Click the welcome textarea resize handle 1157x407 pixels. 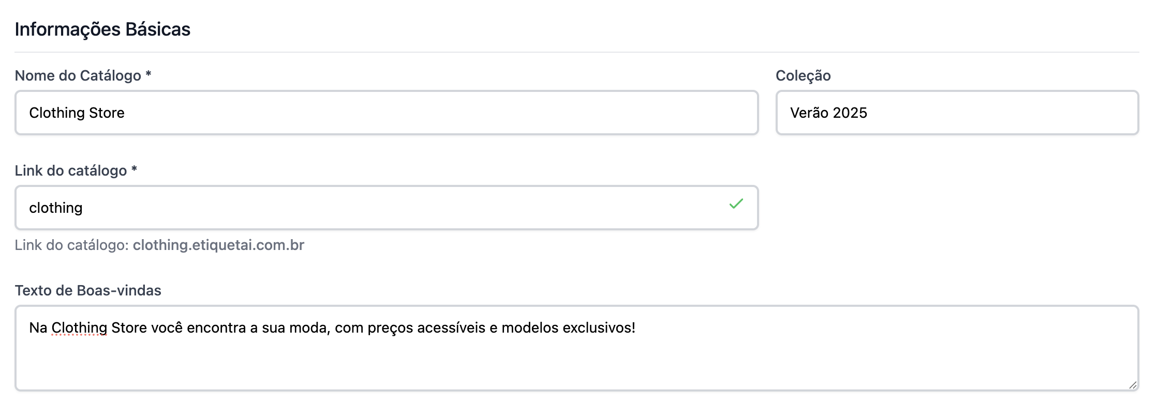click(1132, 385)
